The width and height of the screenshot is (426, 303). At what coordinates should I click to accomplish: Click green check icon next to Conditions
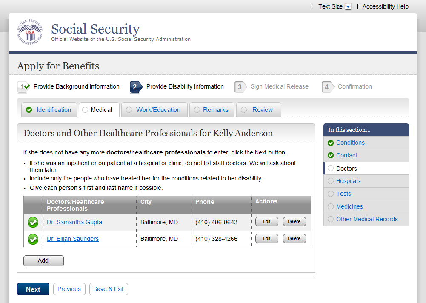[x=331, y=143]
